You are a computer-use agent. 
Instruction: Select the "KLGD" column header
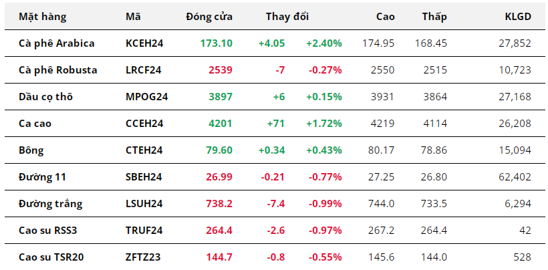tap(518, 17)
